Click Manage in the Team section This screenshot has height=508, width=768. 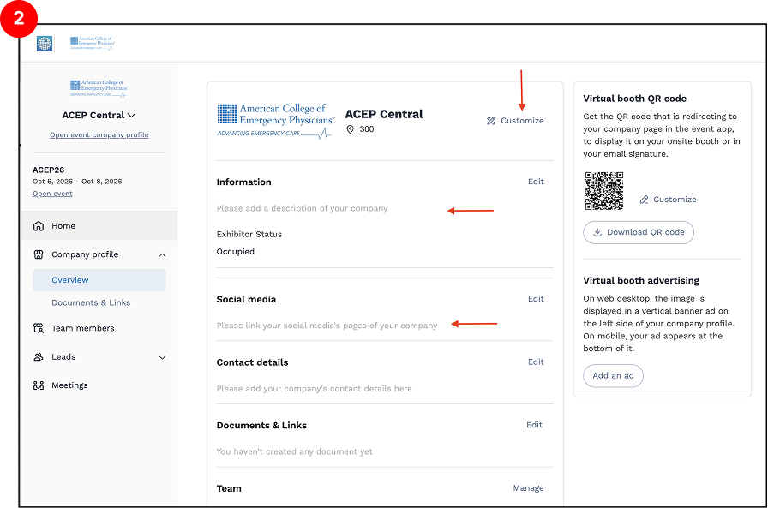[528, 488]
